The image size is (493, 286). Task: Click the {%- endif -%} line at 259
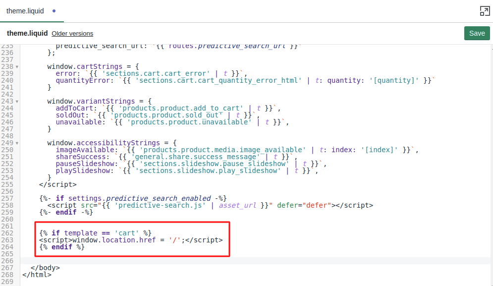(66, 212)
